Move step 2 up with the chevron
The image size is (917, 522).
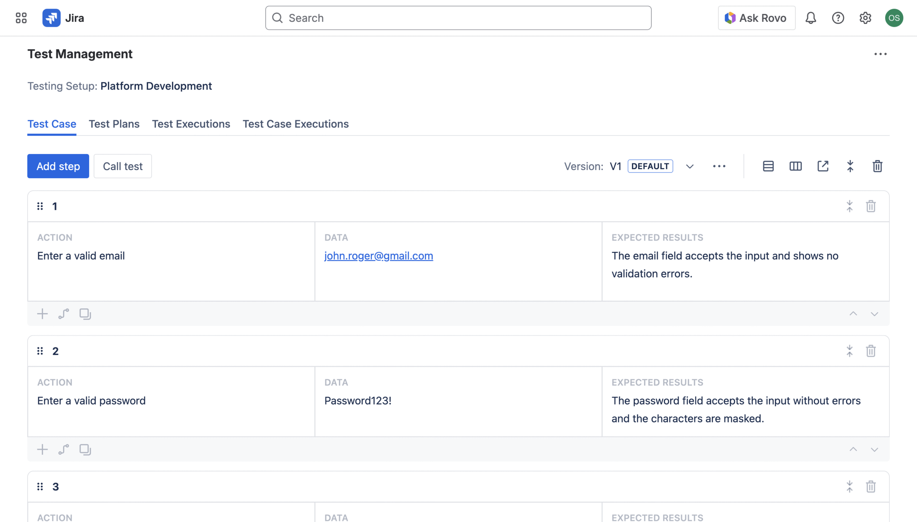(853, 449)
